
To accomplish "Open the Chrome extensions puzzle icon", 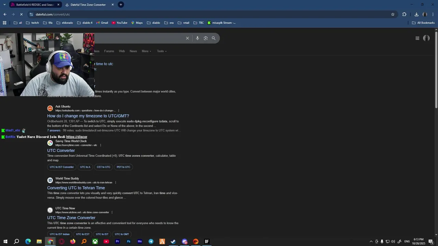I will [x=404, y=14].
